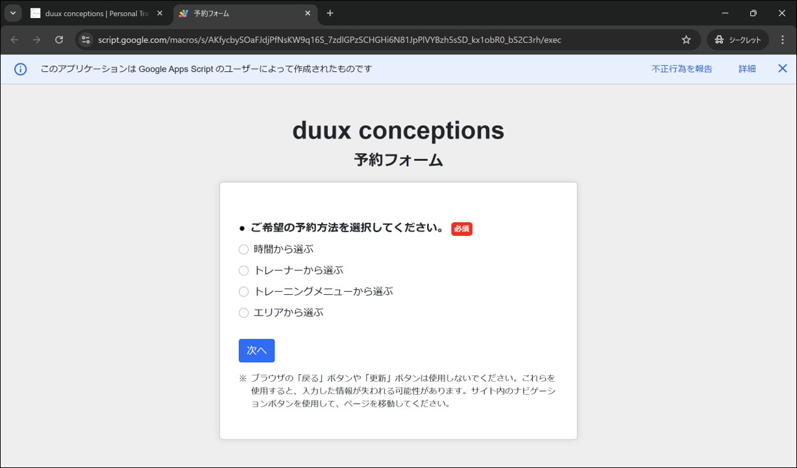This screenshot has height=468, width=797.
Task: Switch to the 予約フォーム tab
Action: [240, 14]
